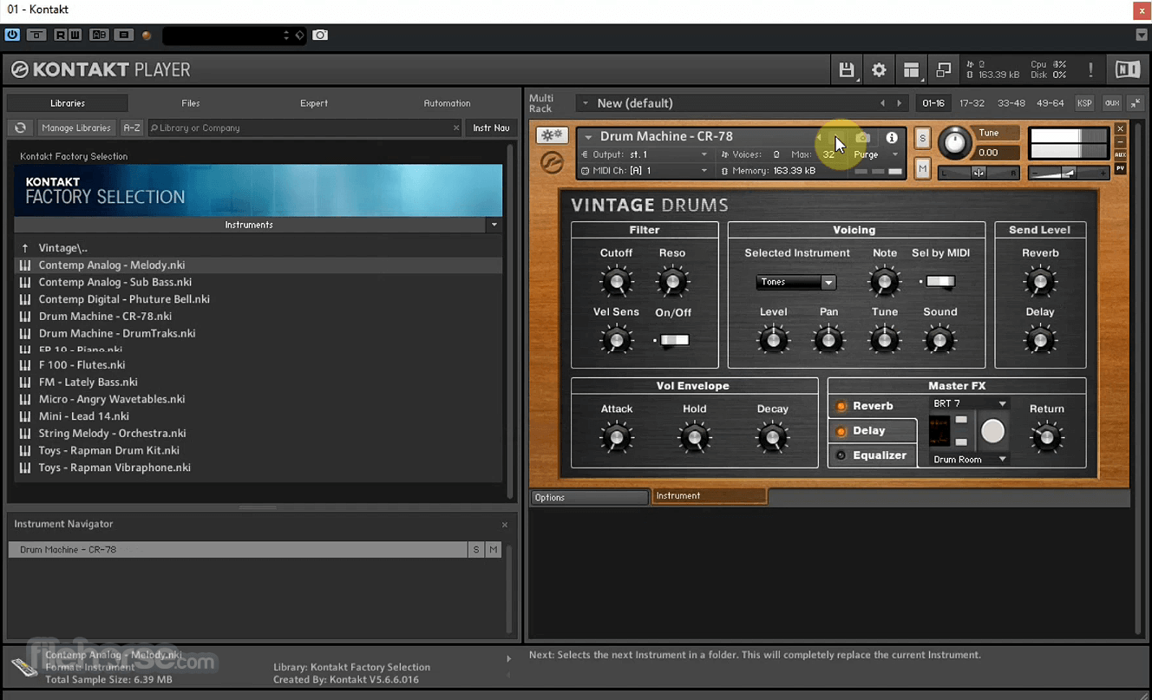Toggle the instrument AUX sends button

[1120, 154]
